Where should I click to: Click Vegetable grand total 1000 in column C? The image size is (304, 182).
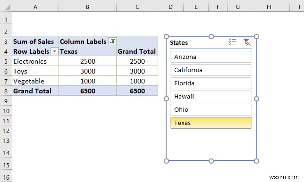click(x=137, y=81)
